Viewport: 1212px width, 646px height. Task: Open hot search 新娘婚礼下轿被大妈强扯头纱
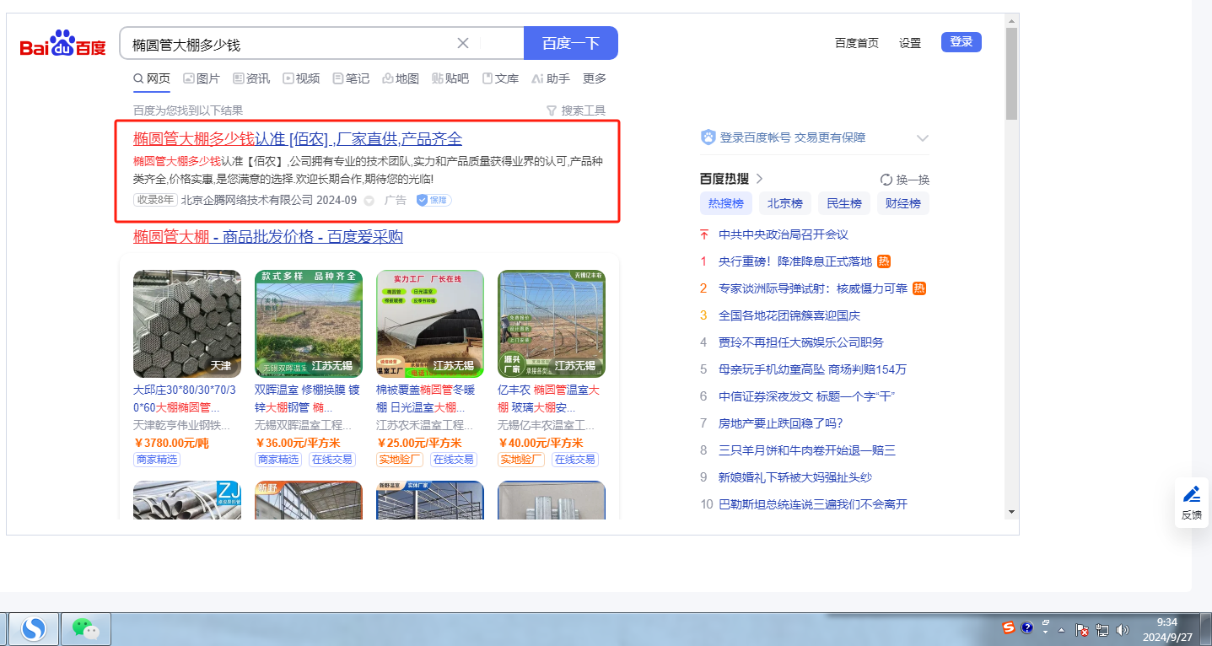tap(795, 477)
